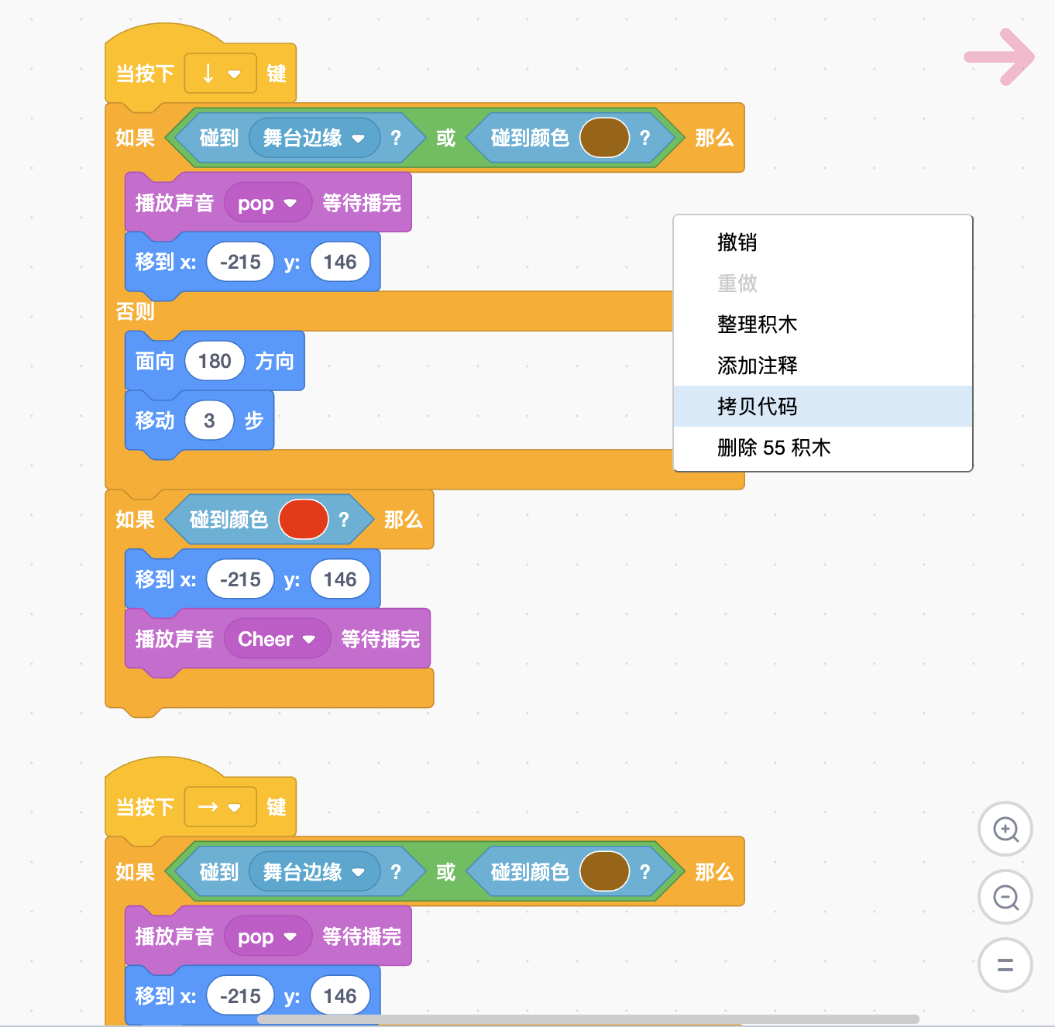The image size is (1055, 1027).
Task: Click the horizontal scrollbar at bottom
Action: click(x=588, y=1019)
